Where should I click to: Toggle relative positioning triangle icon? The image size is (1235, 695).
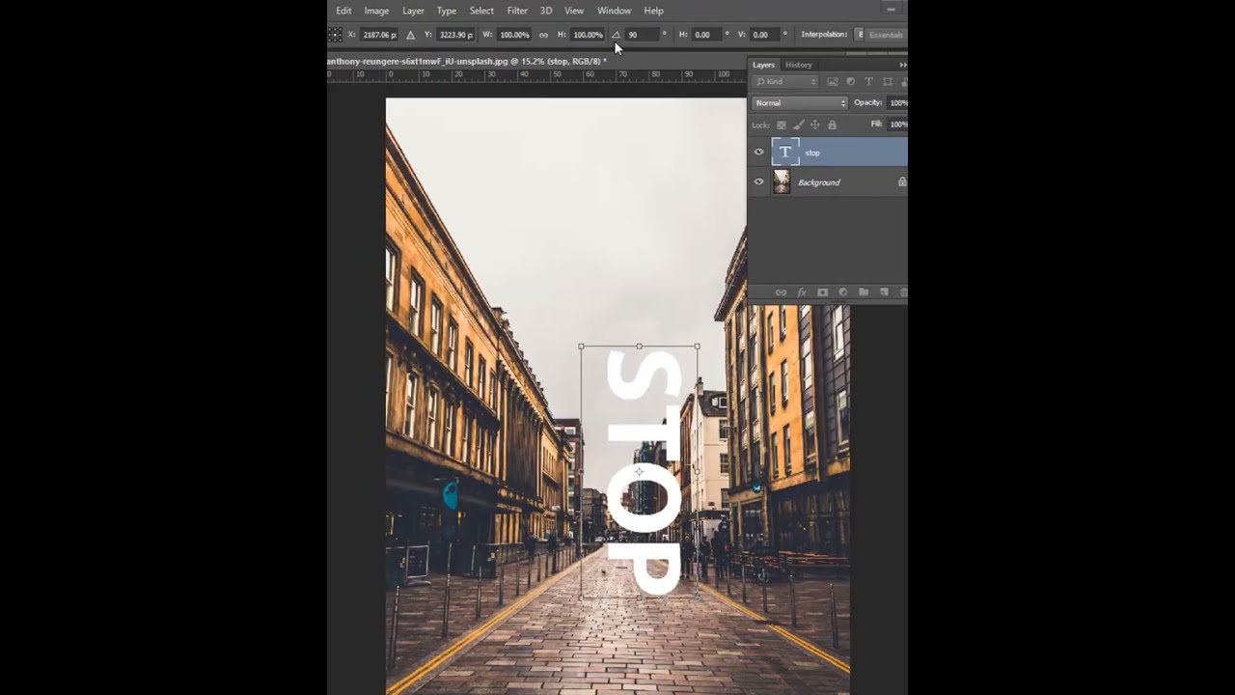pos(410,35)
